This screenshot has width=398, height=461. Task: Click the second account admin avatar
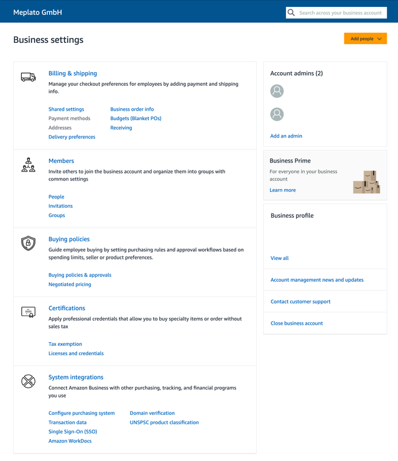coord(277,114)
